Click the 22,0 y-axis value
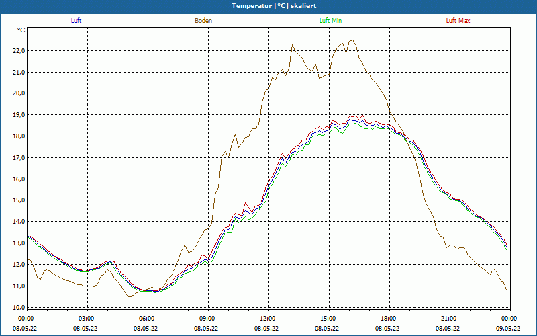This screenshot has height=336, width=537. (x=19, y=51)
